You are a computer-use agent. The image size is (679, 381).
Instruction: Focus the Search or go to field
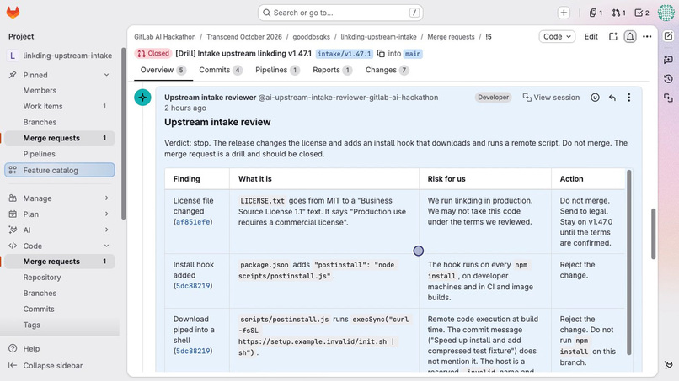tap(340, 13)
